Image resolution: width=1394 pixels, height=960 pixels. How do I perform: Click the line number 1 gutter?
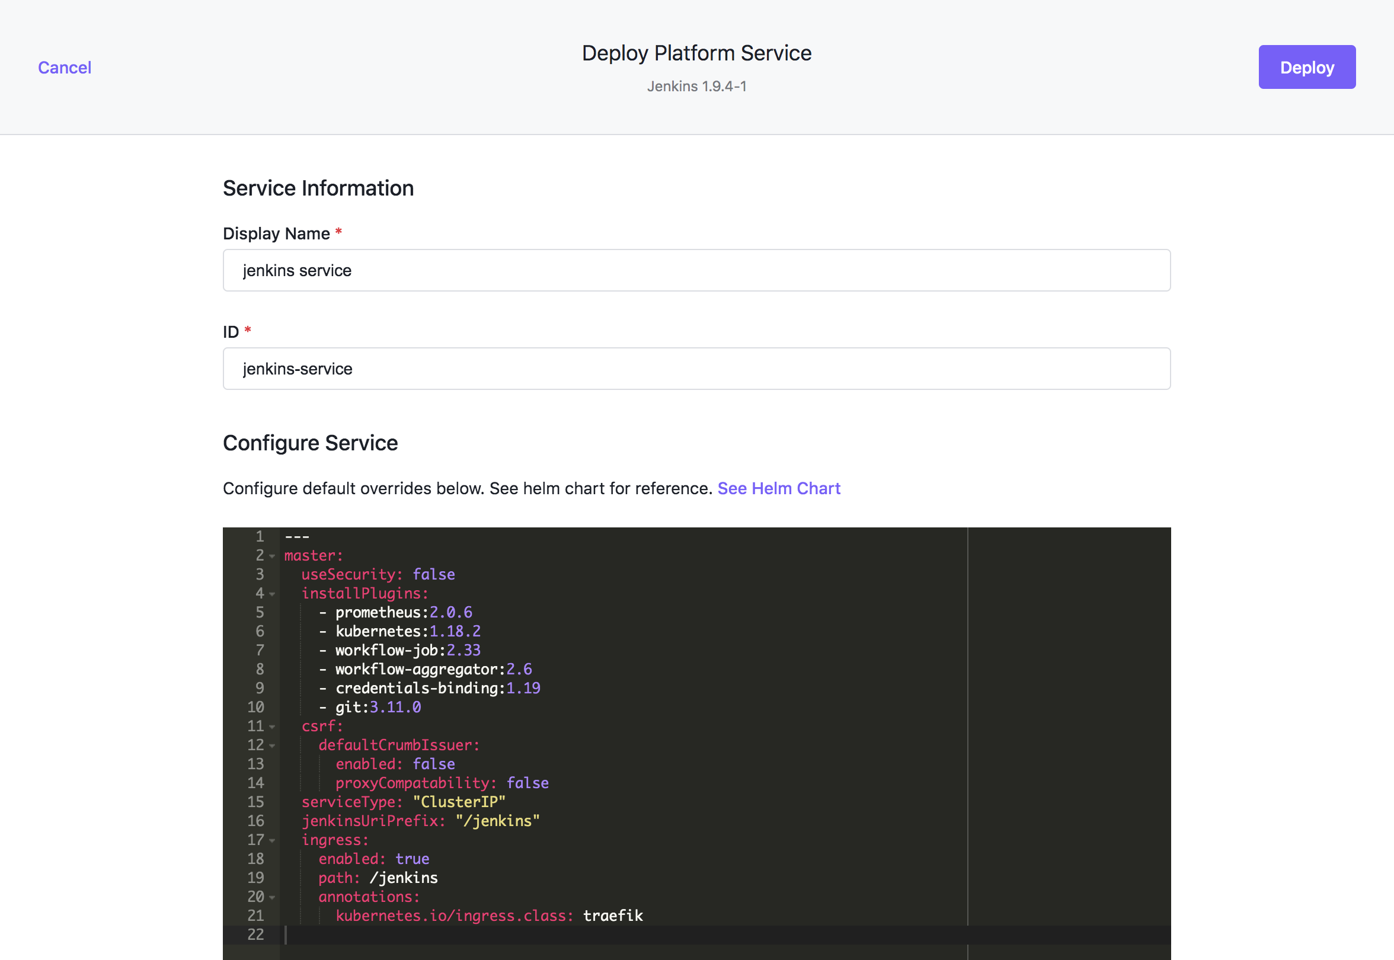(x=260, y=536)
